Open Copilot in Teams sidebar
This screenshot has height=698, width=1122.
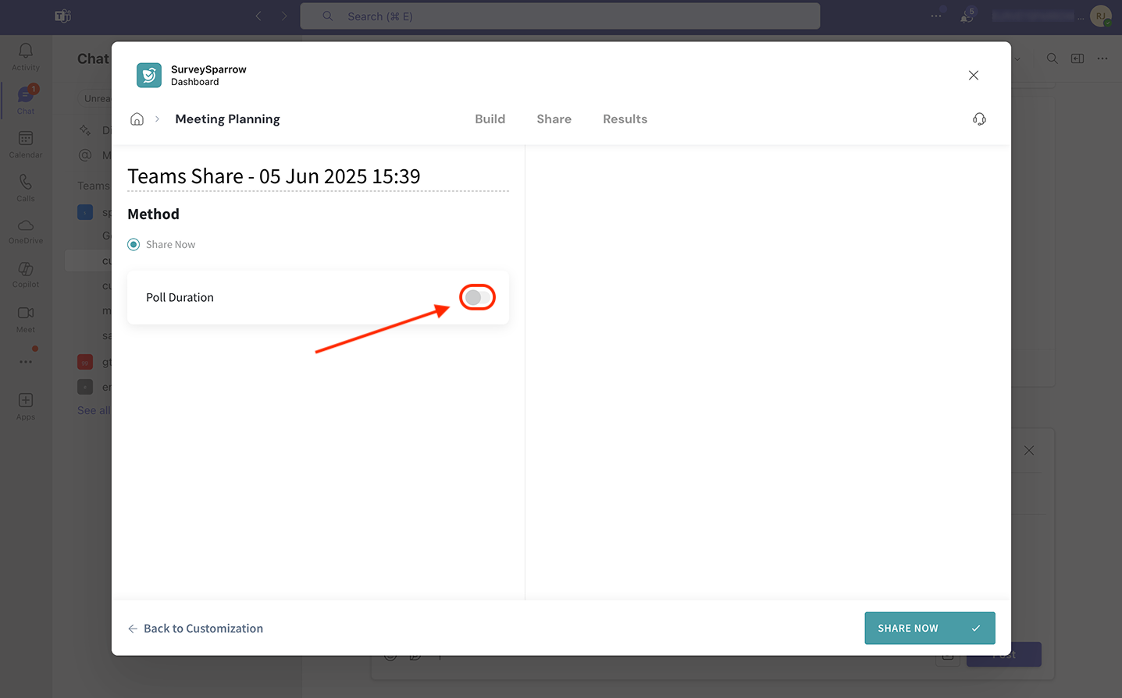coord(26,274)
